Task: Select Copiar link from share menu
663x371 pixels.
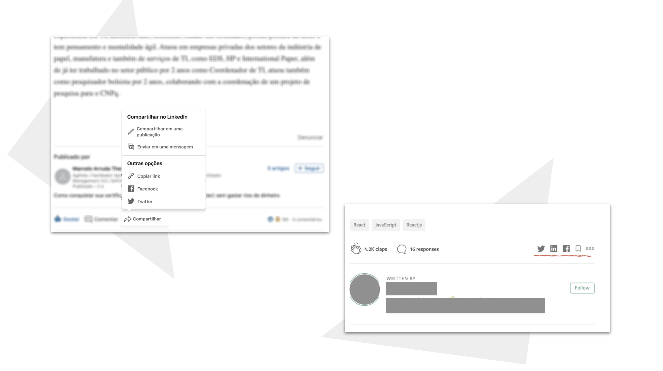Action: click(148, 176)
